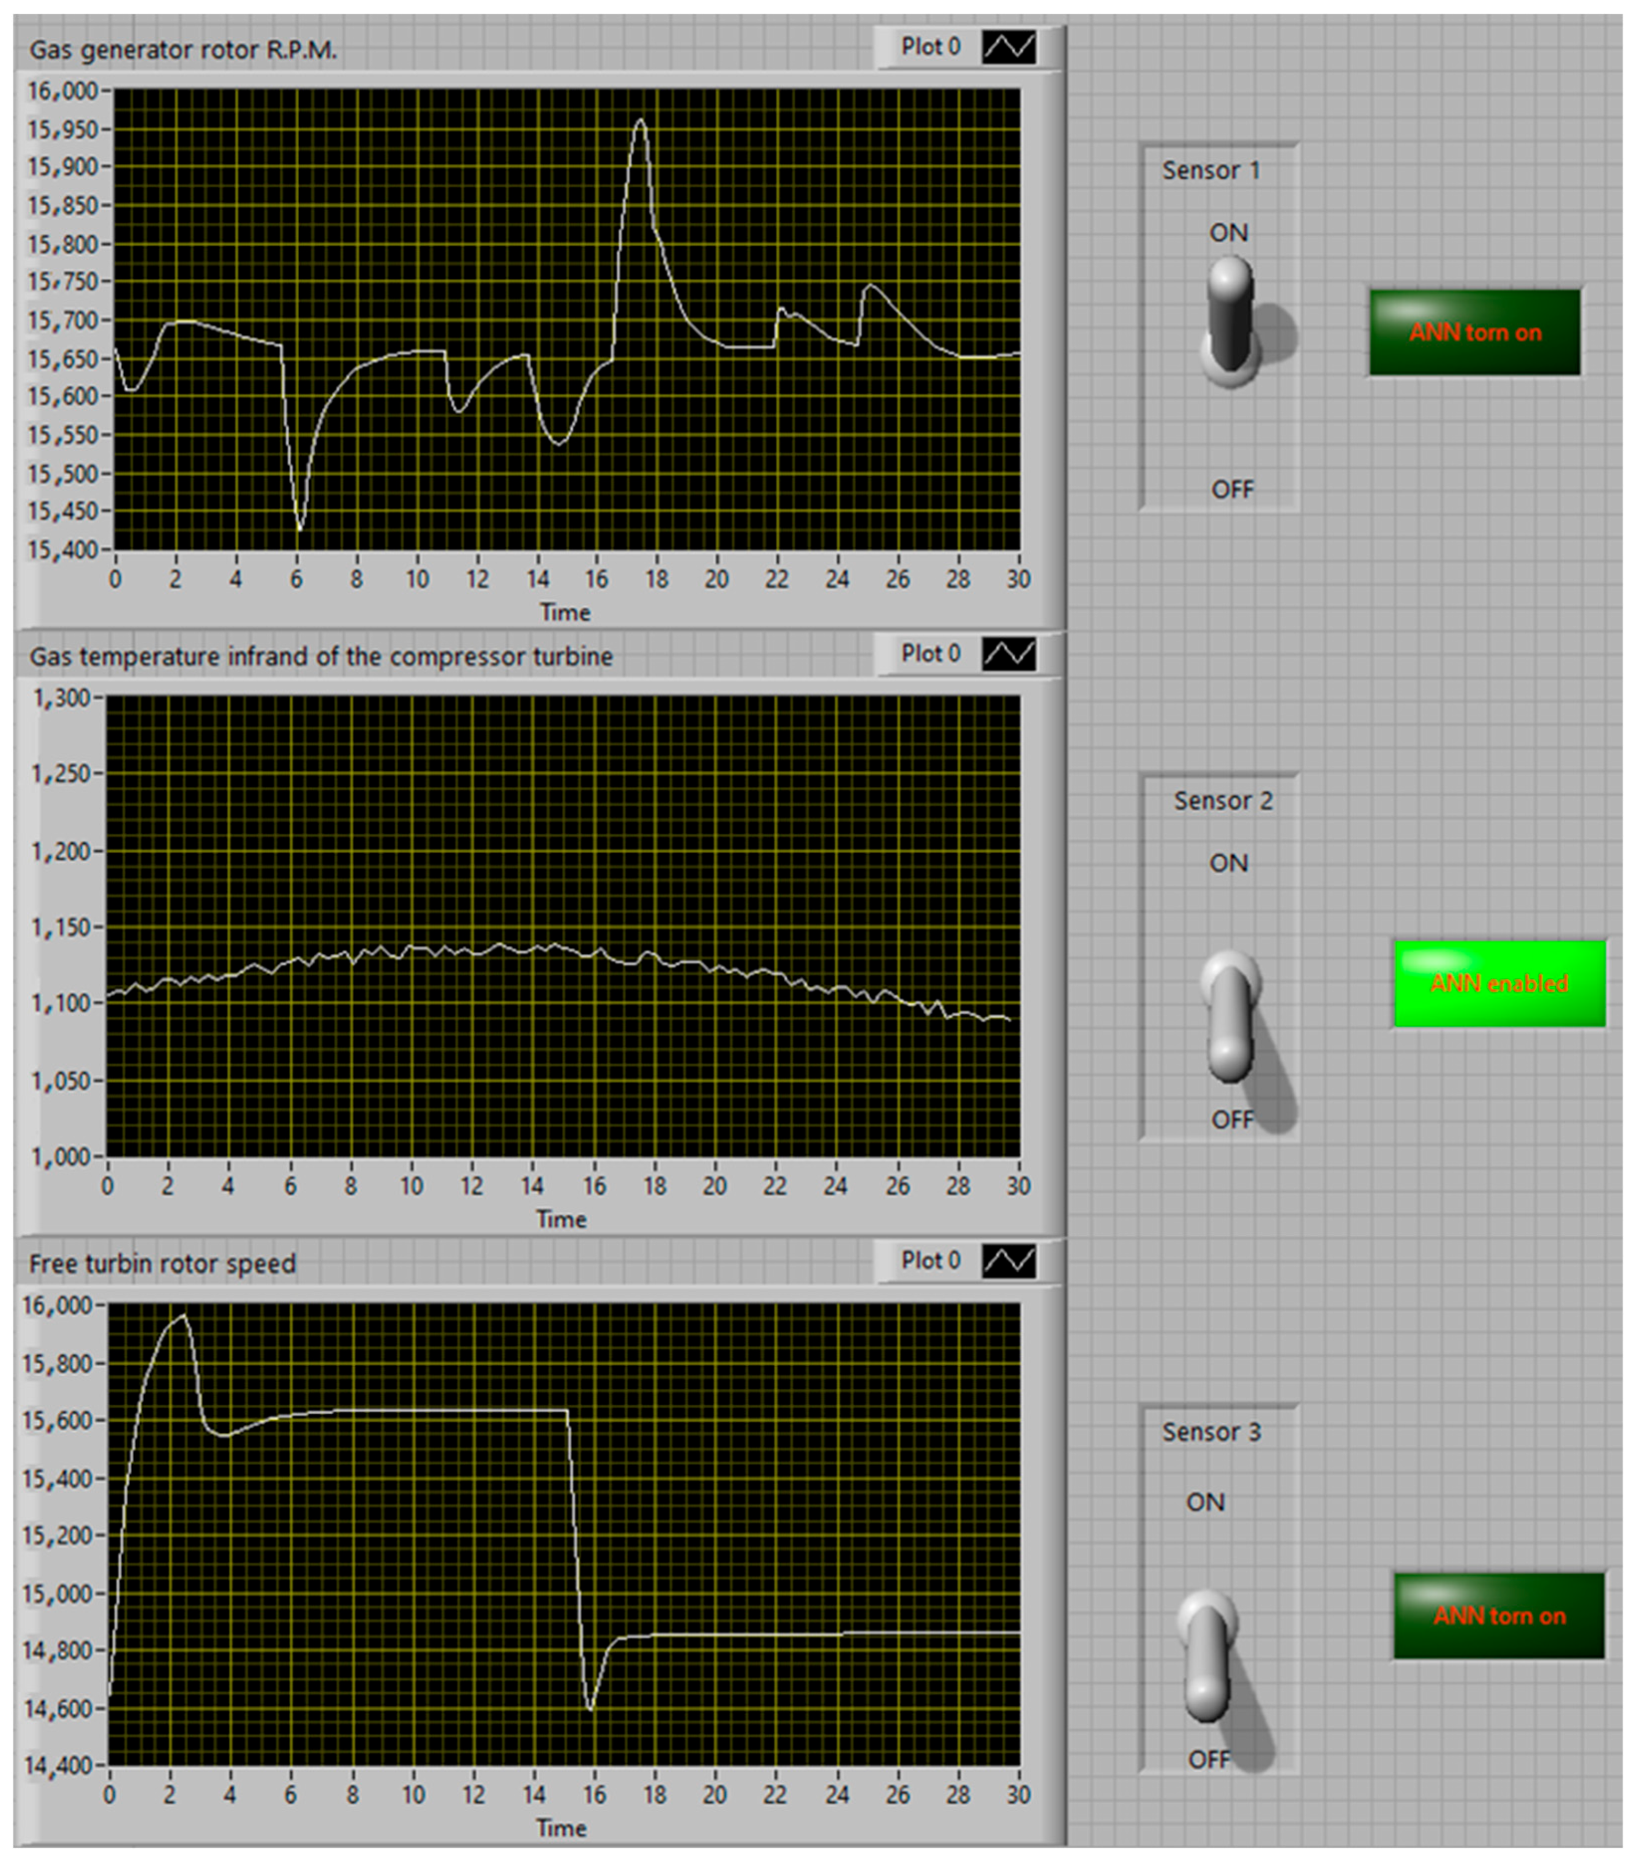This screenshot has width=1636, height=1862.
Task: Click the bottom 'ANN torn on' indicator
Action: coord(1499,1616)
